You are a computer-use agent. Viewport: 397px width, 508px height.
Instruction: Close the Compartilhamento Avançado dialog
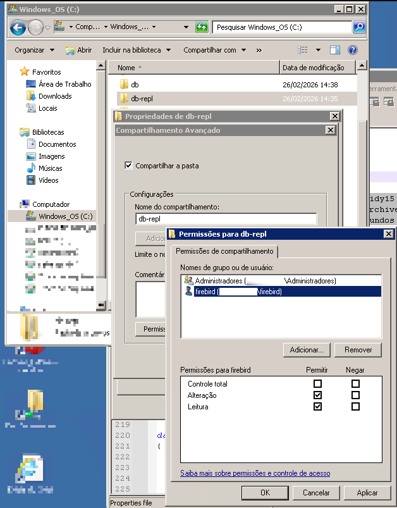pyautogui.click(x=330, y=130)
